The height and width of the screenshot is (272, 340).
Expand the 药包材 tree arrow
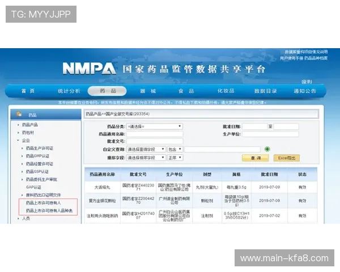point(18,133)
